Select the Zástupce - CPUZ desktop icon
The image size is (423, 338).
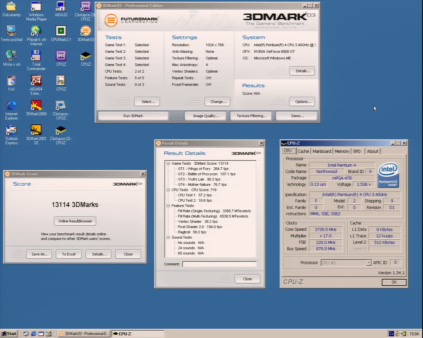point(61,110)
